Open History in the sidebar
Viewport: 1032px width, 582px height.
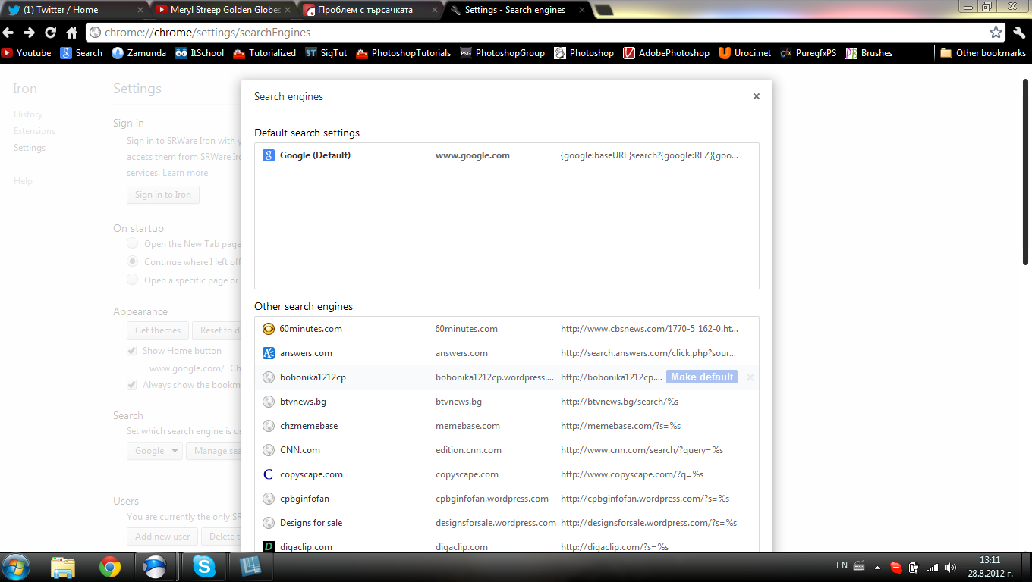28,114
